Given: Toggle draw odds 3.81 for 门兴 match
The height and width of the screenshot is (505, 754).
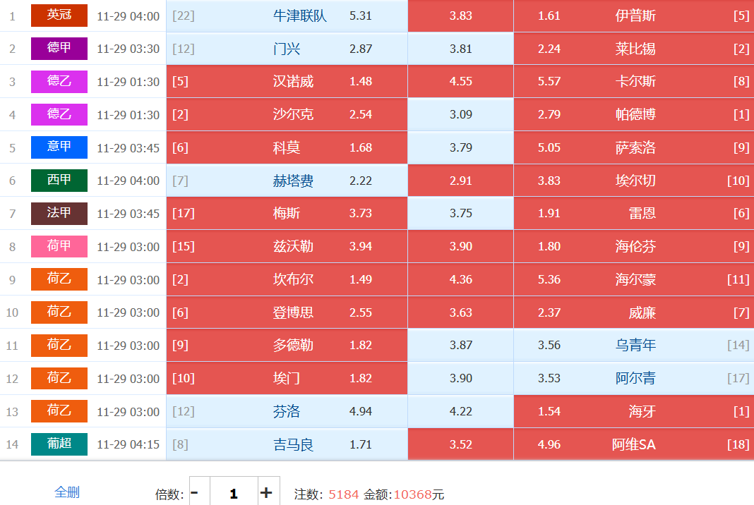Looking at the screenshot, I should (460, 49).
